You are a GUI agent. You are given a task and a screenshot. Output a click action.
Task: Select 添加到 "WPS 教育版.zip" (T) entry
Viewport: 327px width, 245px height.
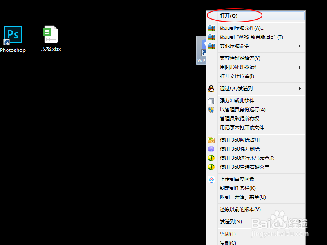click(x=255, y=37)
